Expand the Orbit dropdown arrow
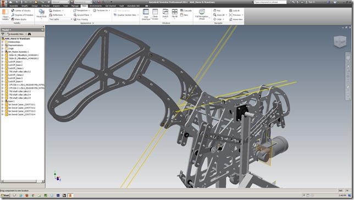The image size is (354, 200). coord(224,19)
